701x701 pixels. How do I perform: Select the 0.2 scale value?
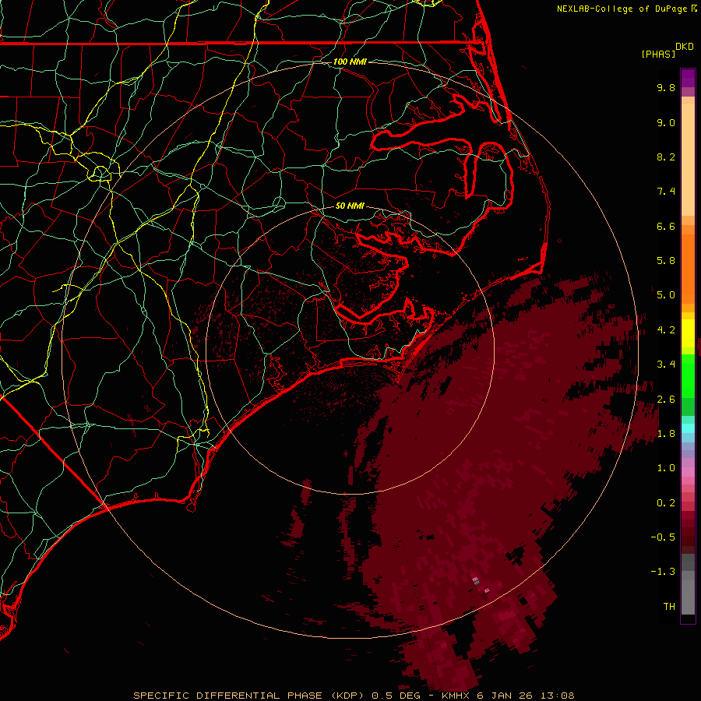[666, 503]
